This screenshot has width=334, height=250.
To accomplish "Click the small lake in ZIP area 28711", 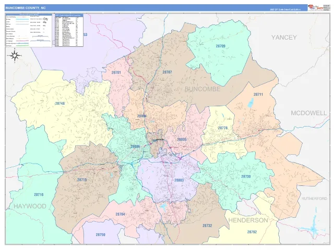I will coord(251,103).
